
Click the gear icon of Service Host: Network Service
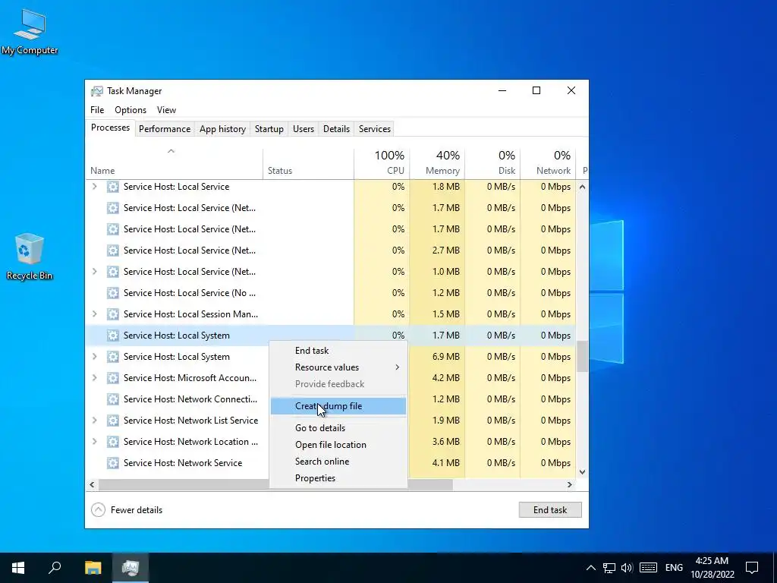pos(113,463)
